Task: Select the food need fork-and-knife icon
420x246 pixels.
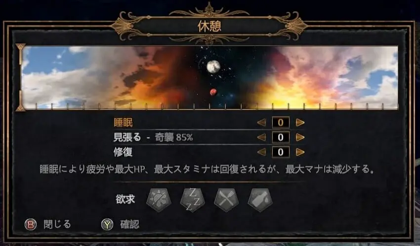Action: (226, 200)
